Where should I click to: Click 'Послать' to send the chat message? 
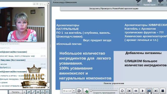16,92
